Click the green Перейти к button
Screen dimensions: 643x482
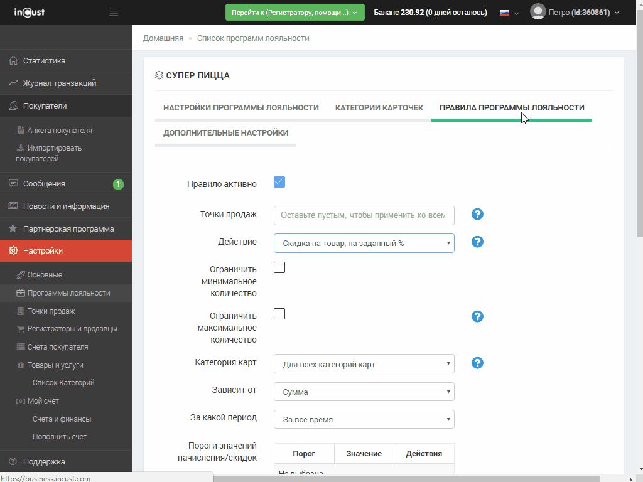(x=294, y=13)
